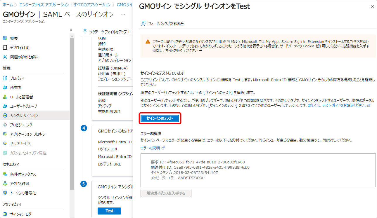Click the feedback person icon in panel
This screenshot has height=218, width=377.
pyautogui.click(x=143, y=24)
